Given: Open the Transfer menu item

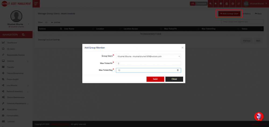Looking at the screenshot, I should tap(11, 67).
